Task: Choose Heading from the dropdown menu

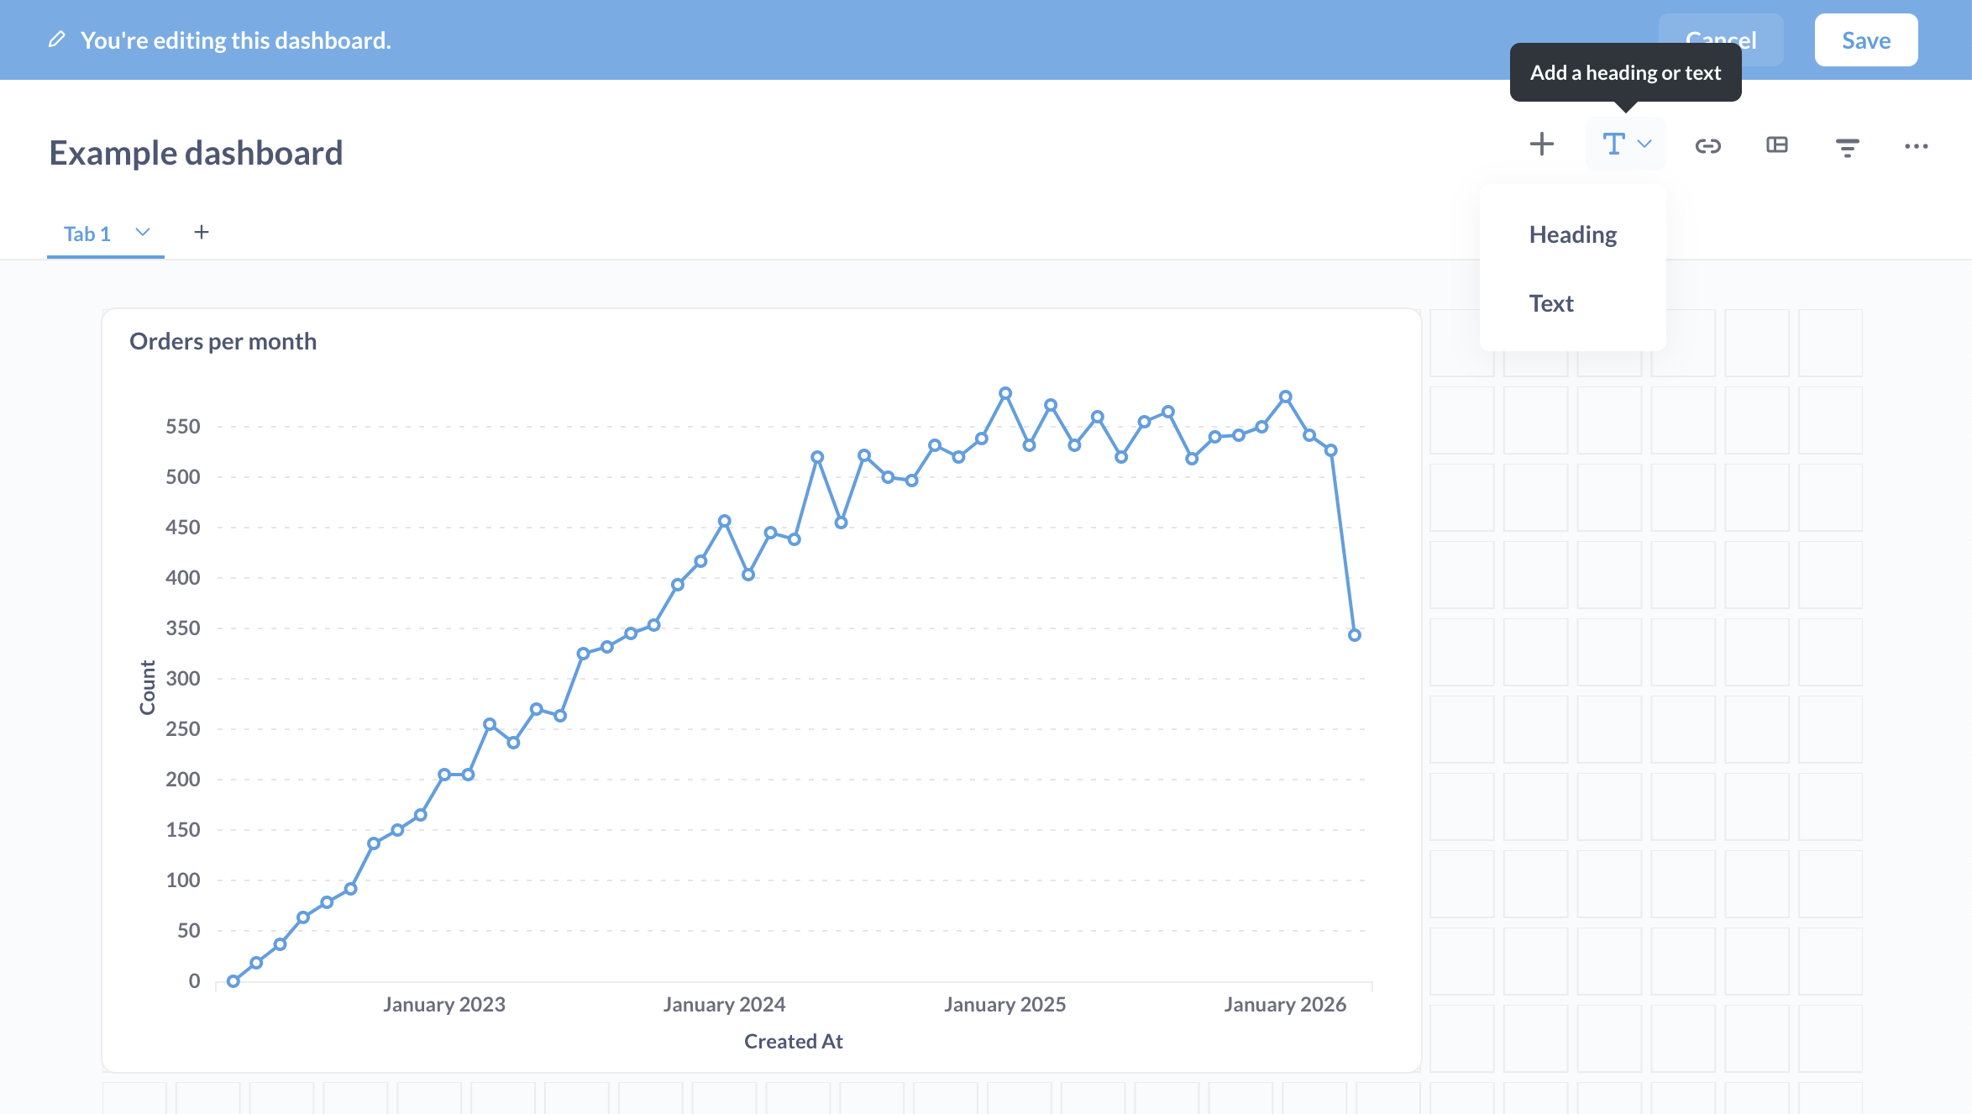Action: [x=1572, y=234]
